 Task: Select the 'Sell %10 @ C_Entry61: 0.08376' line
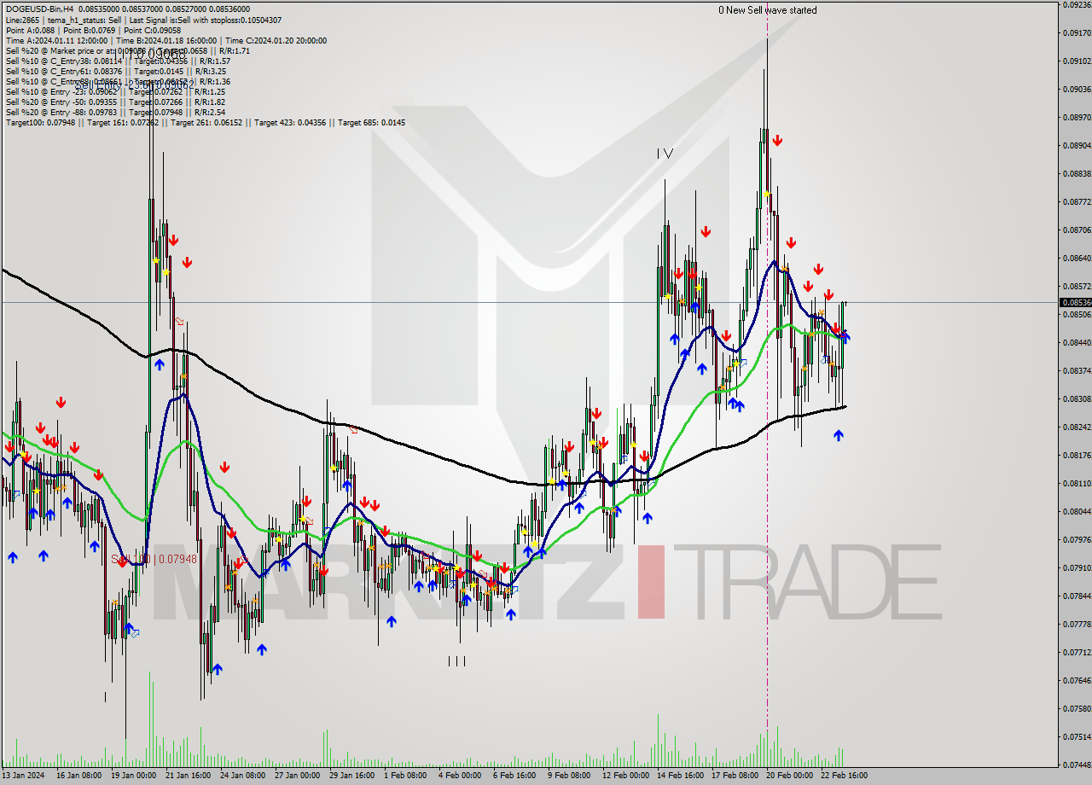(x=115, y=71)
